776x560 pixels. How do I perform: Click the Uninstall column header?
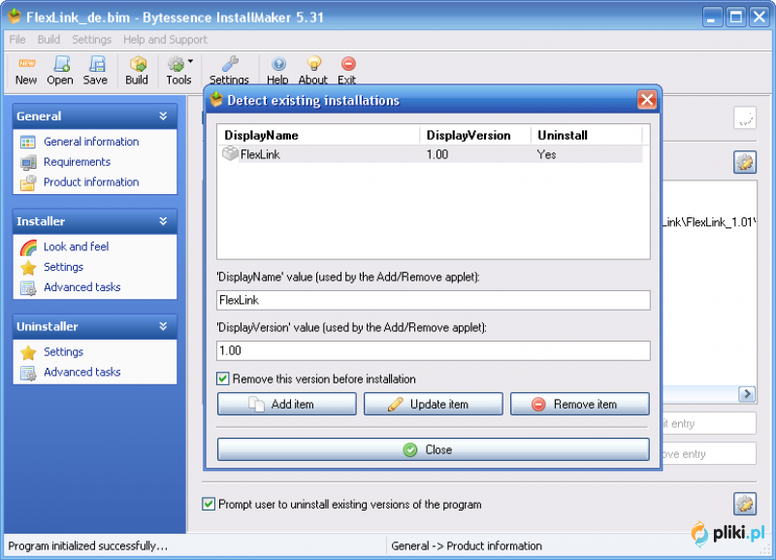point(587,135)
